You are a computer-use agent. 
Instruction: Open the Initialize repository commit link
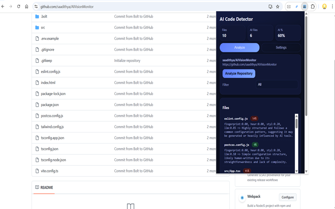click(x=127, y=61)
